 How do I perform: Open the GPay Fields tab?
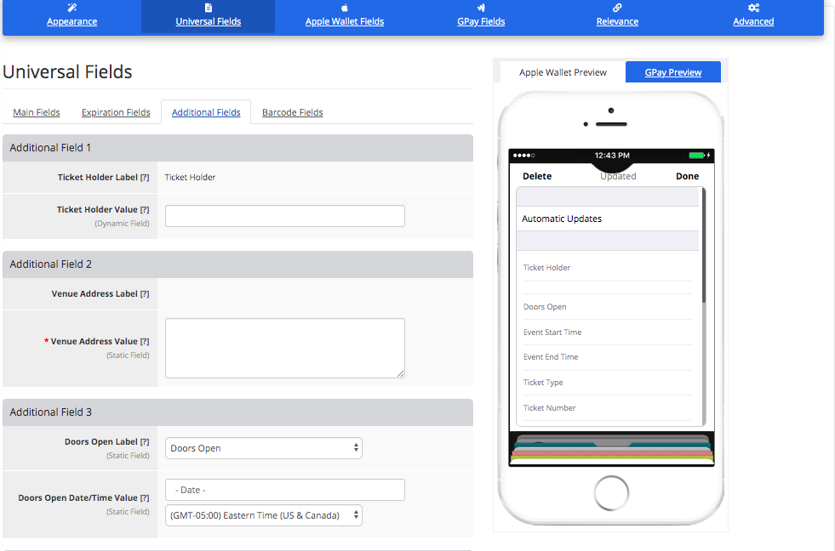coord(481,21)
